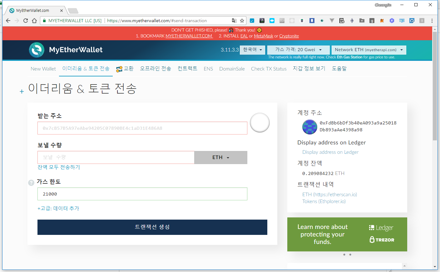Open the MetaMask fox extension icon

click(x=382, y=21)
